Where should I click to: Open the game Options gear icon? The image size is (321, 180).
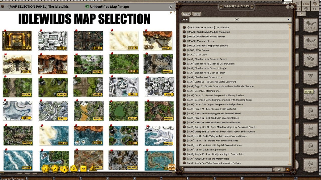tap(306, 9)
